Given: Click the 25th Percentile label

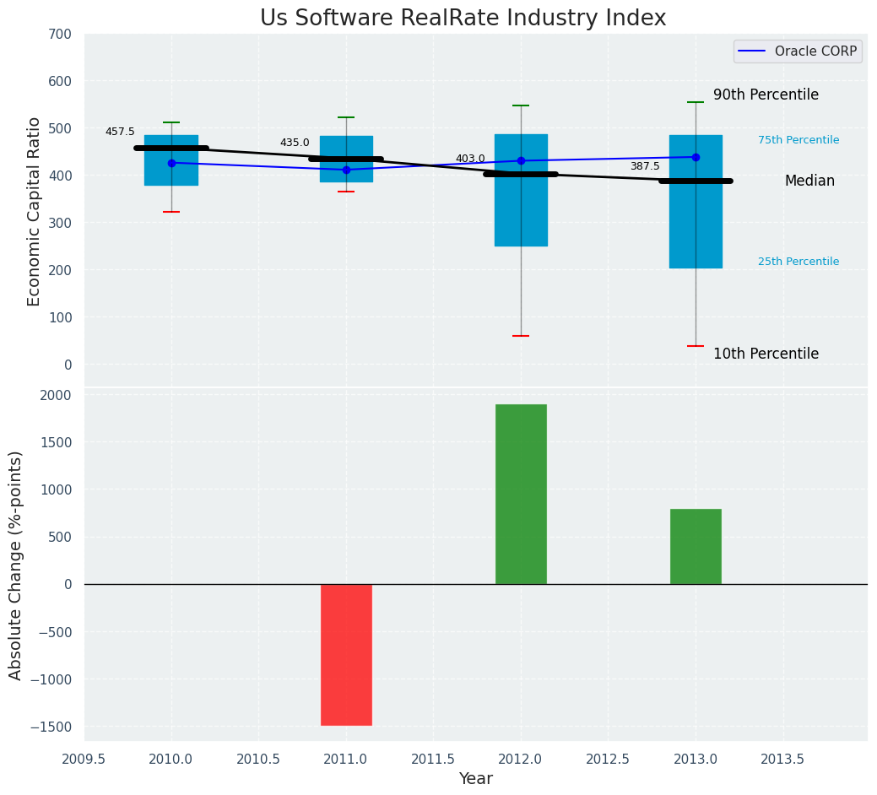Looking at the screenshot, I should click(x=799, y=262).
